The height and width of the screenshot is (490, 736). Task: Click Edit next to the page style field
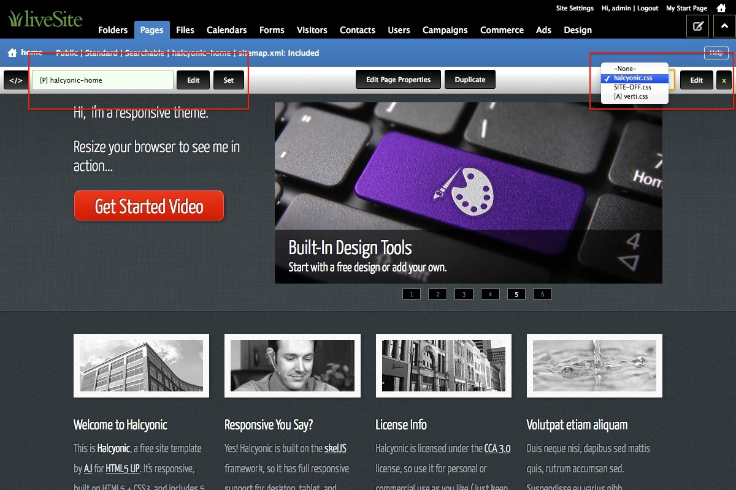pyautogui.click(x=193, y=80)
